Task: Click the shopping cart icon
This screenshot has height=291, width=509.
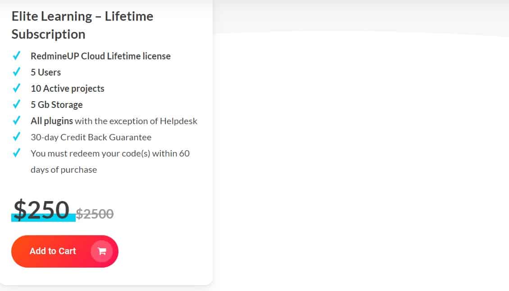Action: coord(102,251)
